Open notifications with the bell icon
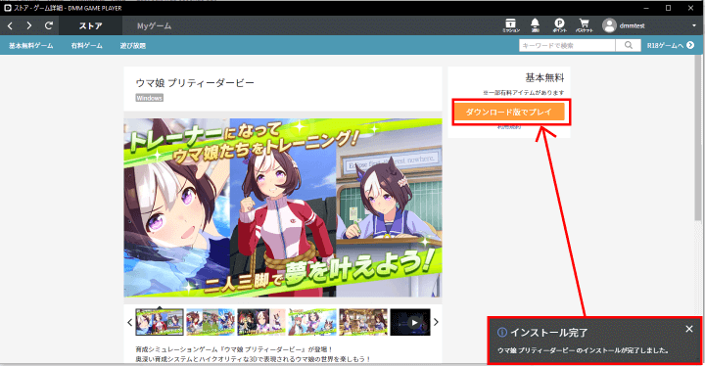Viewport: 705px width, 366px height. click(x=535, y=25)
